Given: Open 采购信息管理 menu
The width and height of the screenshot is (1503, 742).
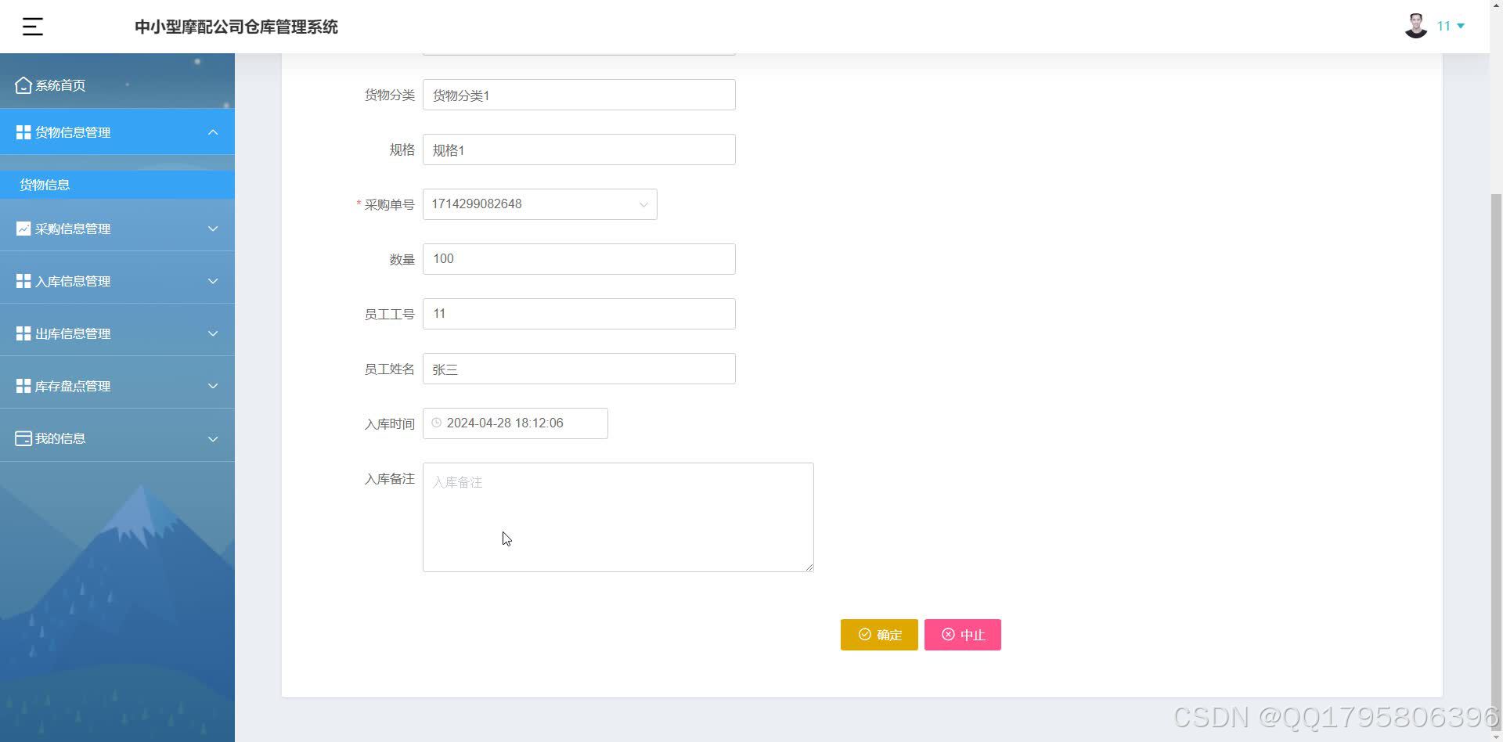Looking at the screenshot, I should pyautogui.click(x=117, y=229).
